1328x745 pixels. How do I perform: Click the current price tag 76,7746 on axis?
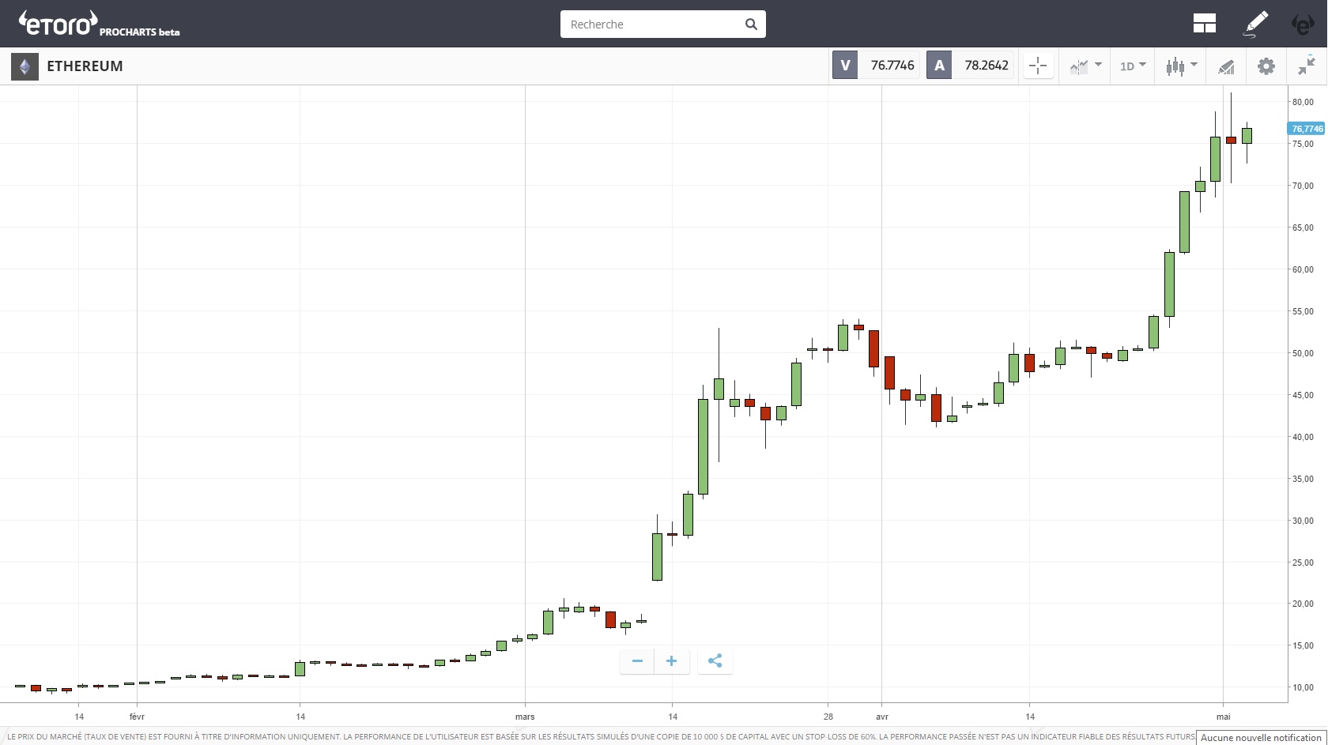point(1307,129)
